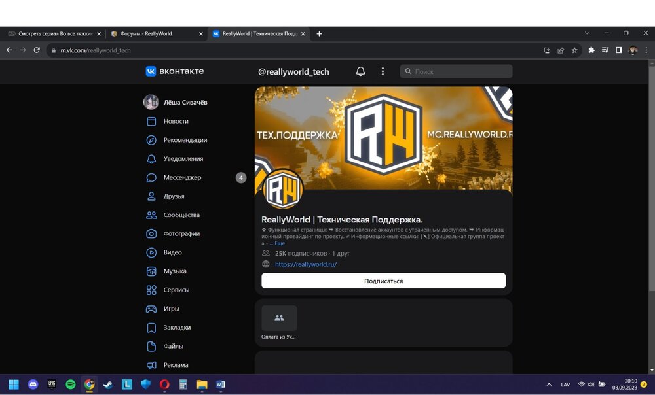Switch to Форумы - ReallyWorld tab
The width and height of the screenshot is (655, 395).
point(157,34)
